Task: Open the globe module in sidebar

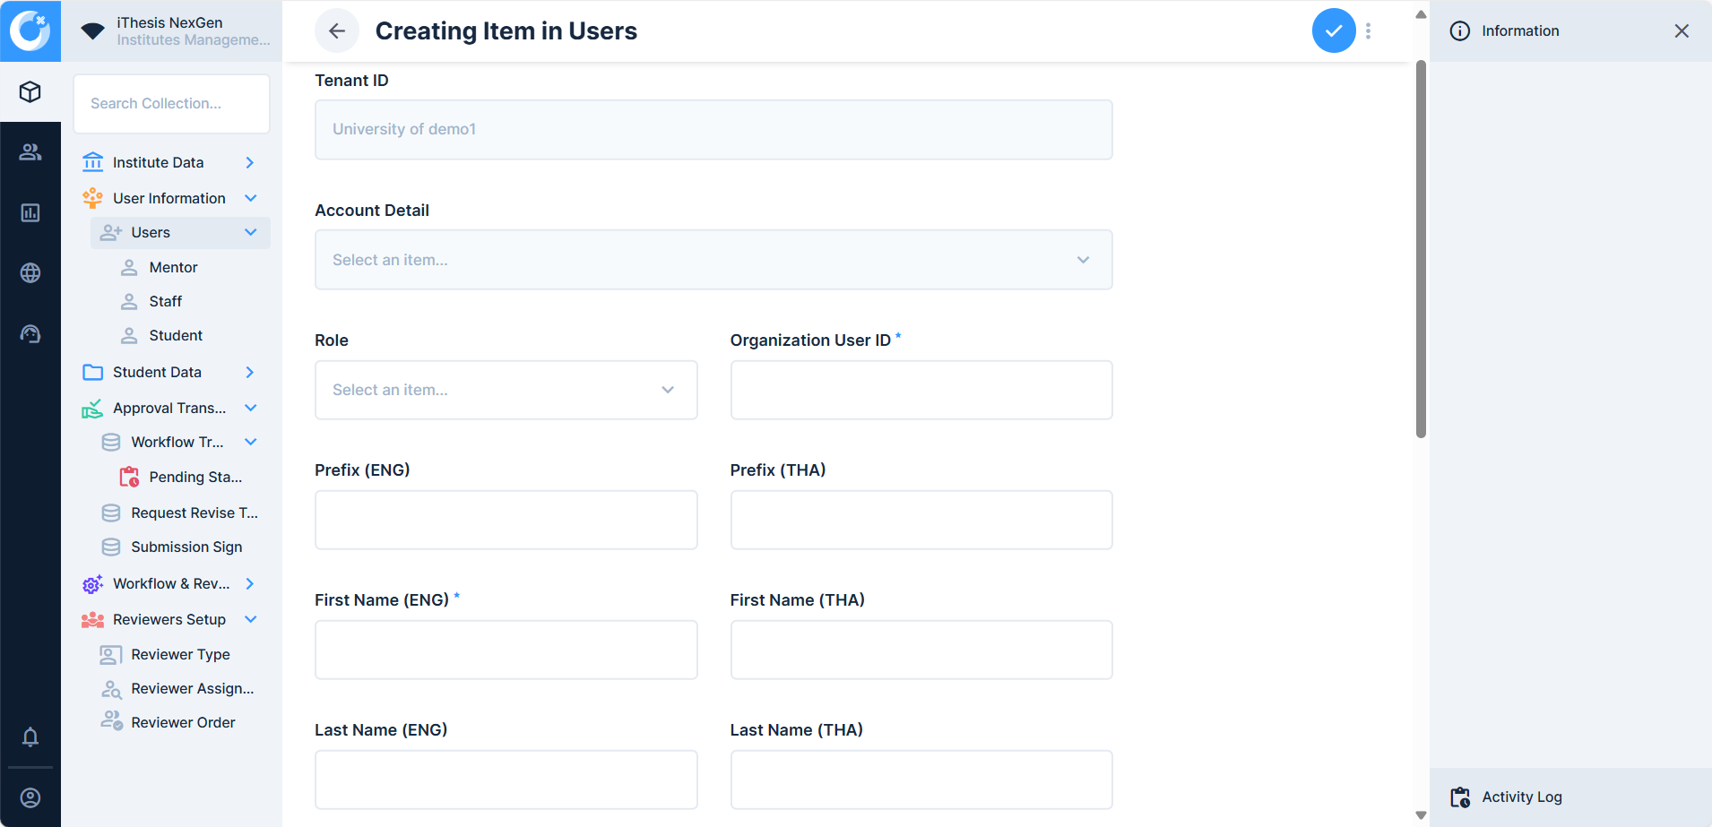Action: coord(30,273)
